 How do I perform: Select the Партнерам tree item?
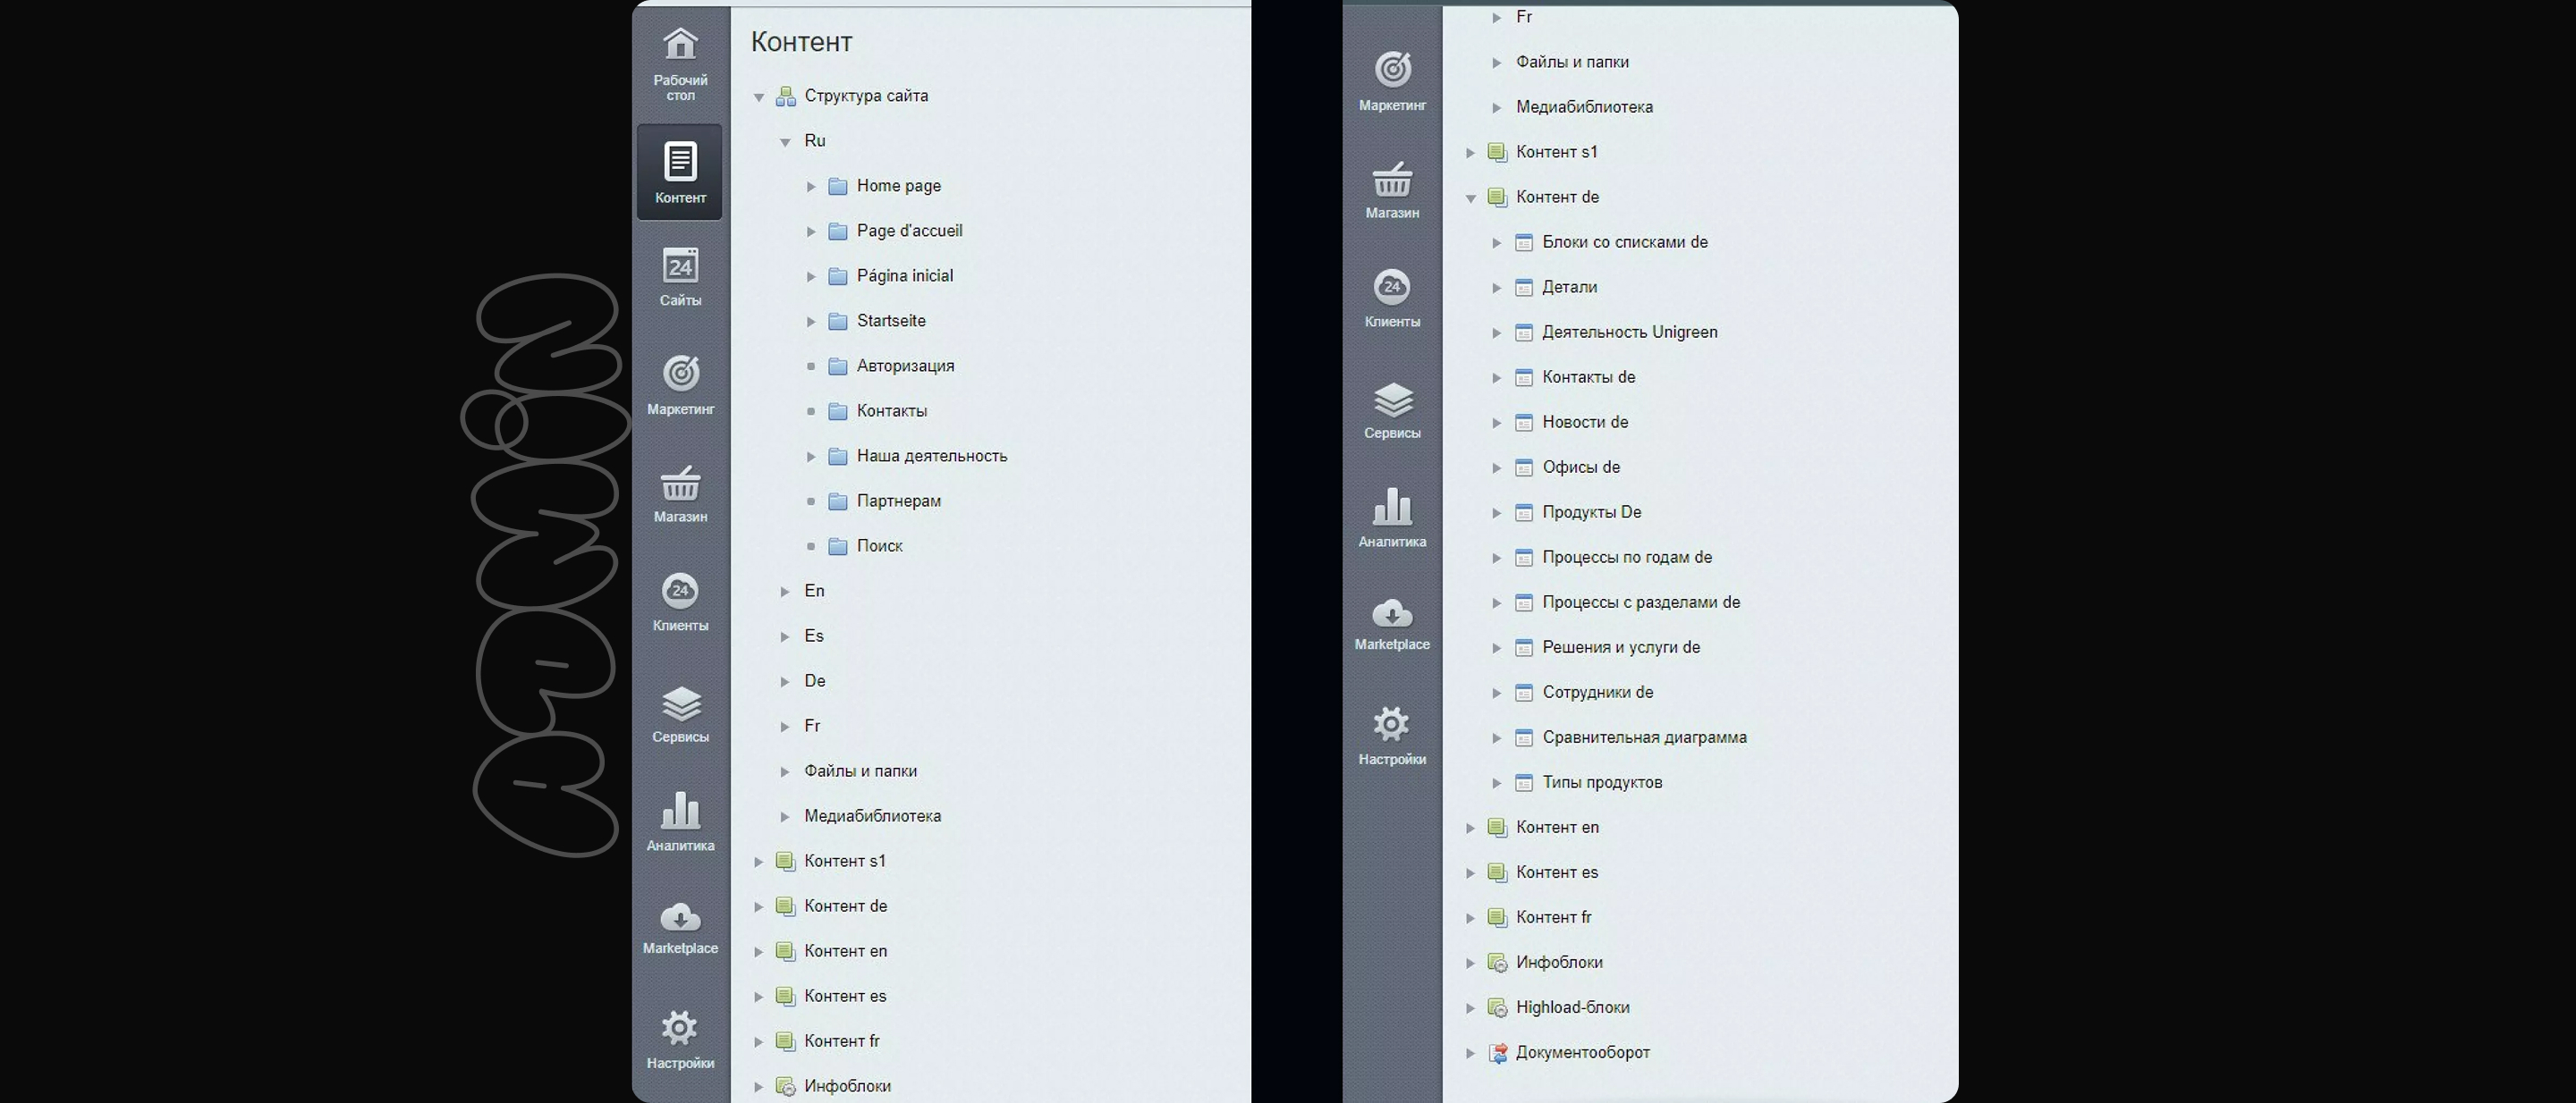(898, 501)
